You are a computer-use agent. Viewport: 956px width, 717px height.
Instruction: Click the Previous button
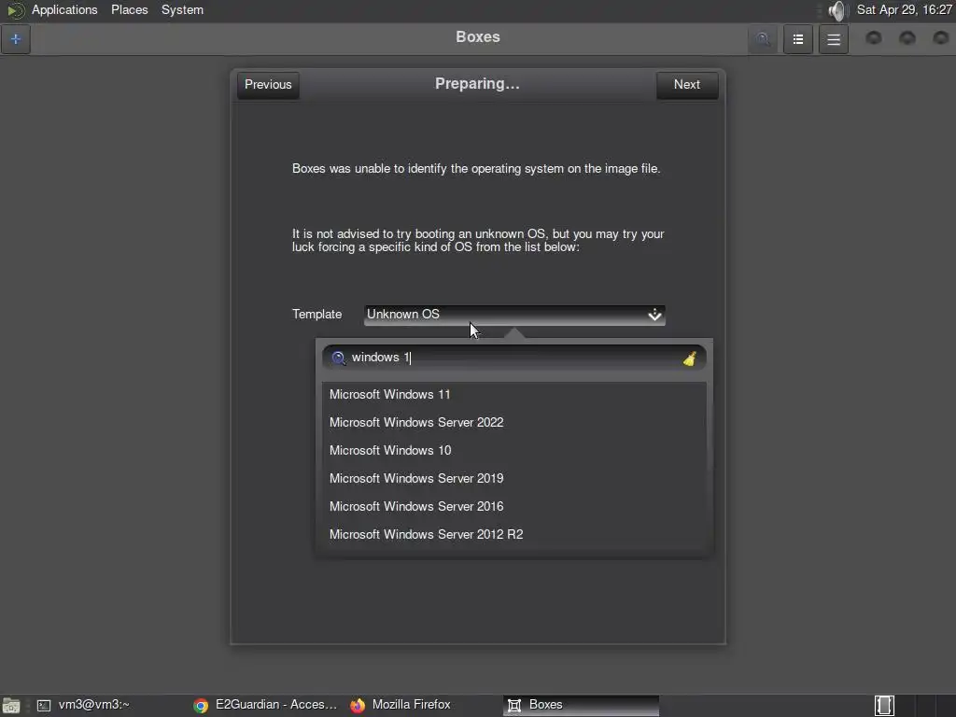click(268, 85)
